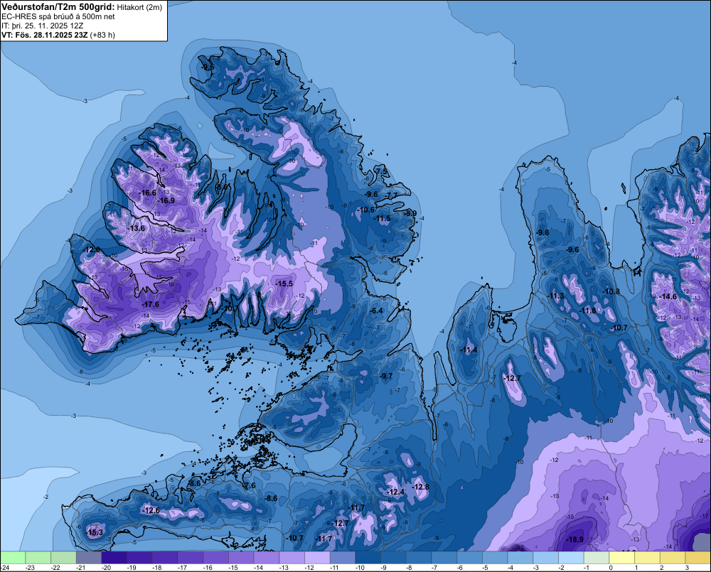
Task: Click the pale yellow legend swatch right of 0
Action: [x=621, y=557]
